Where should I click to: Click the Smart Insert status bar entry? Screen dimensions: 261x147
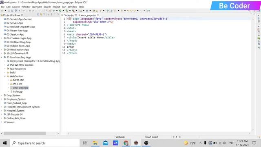[151, 137]
